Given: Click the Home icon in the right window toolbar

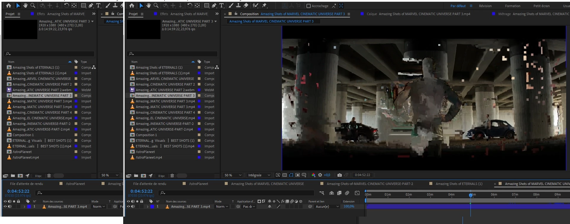Looking at the screenshot, I should point(132,5).
